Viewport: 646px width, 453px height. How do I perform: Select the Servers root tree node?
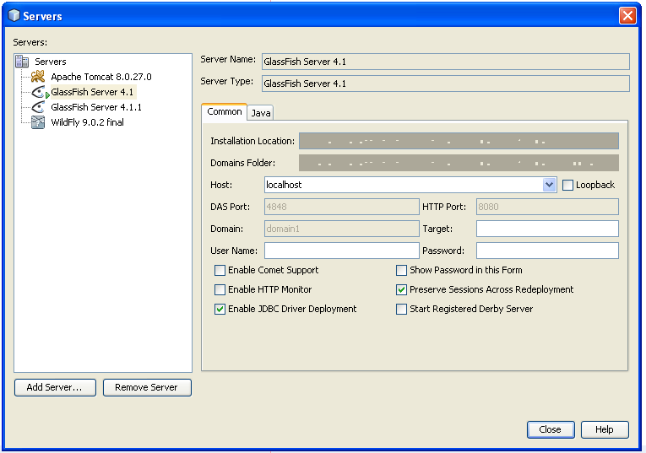(51, 62)
